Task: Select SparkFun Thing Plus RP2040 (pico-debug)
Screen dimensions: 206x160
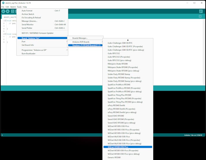Action: pos(128,102)
